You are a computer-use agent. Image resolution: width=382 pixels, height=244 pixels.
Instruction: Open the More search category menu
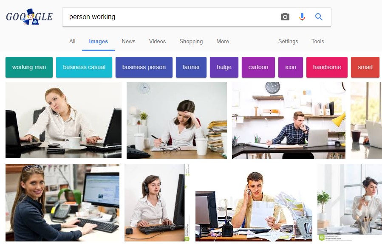[x=223, y=41]
